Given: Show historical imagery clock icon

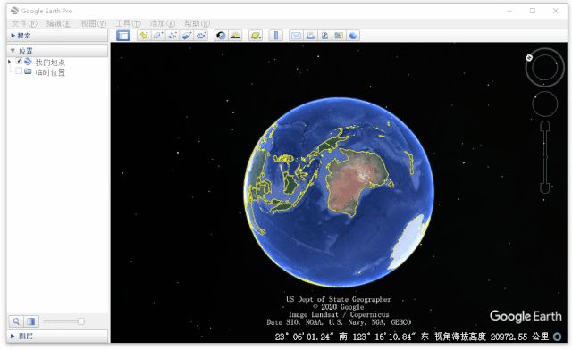Looking at the screenshot, I should tap(221, 36).
